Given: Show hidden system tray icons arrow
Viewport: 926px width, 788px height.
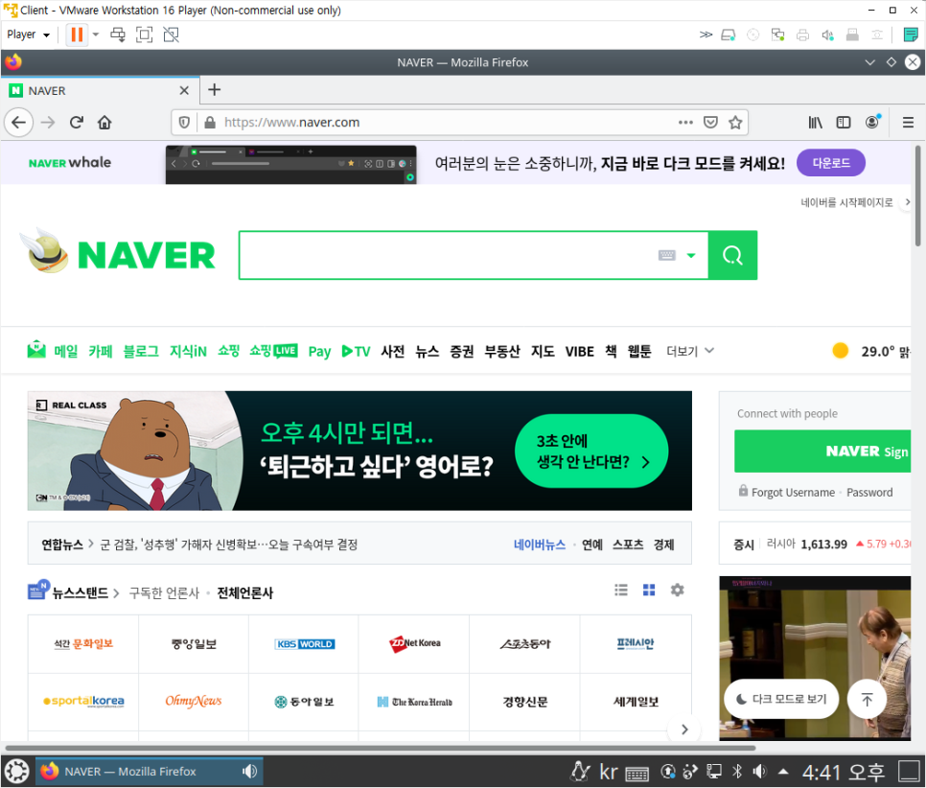Looking at the screenshot, I should (x=783, y=772).
